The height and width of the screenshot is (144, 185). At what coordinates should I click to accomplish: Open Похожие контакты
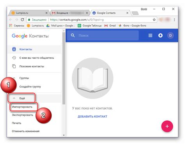point(34,67)
